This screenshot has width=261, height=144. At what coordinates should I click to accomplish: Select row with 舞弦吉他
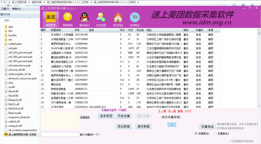pos(130,84)
